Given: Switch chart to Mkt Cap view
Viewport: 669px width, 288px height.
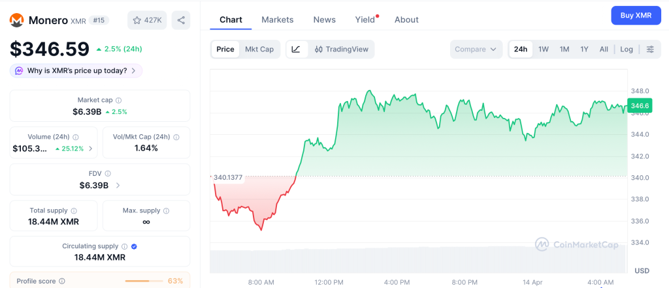Looking at the screenshot, I should [x=259, y=49].
